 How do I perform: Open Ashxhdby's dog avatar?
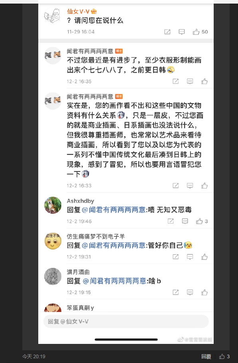(53, 205)
